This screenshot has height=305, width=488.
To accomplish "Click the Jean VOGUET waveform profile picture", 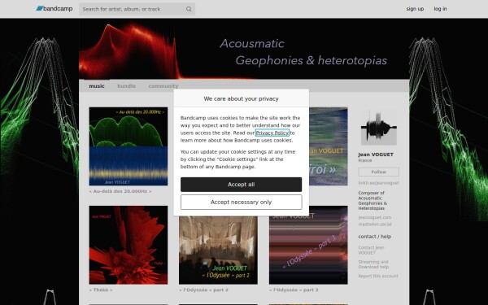I will pyautogui.click(x=379, y=127).
